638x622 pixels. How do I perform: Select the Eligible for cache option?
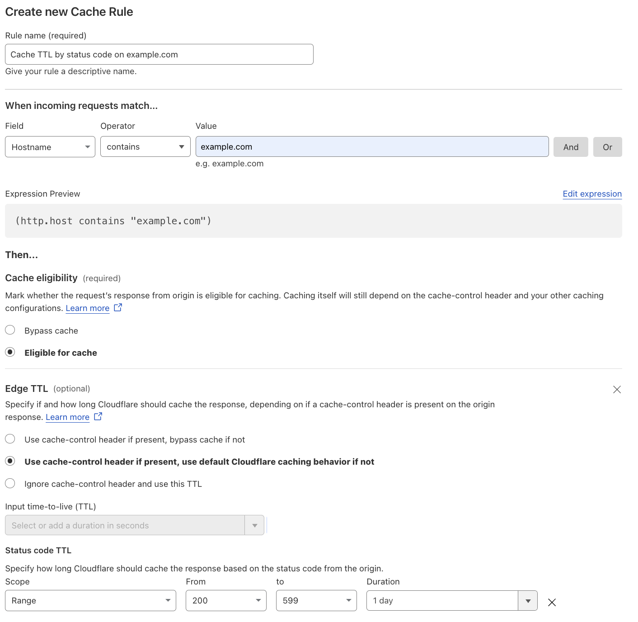click(x=10, y=352)
